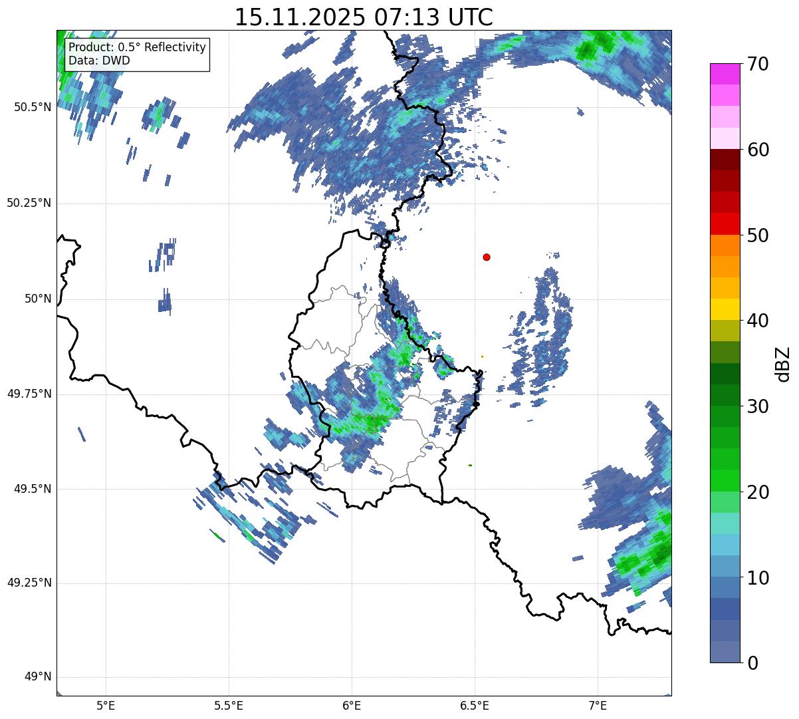Click the dark maroon colorbar segment below 60
The width and height of the screenshot is (799, 719).
pyautogui.click(x=725, y=160)
